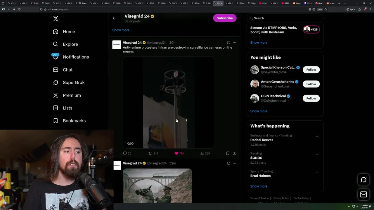Image resolution: width=374 pixels, height=210 pixels.
Task: Show hidden system tray icons
Action: tap(349, 206)
